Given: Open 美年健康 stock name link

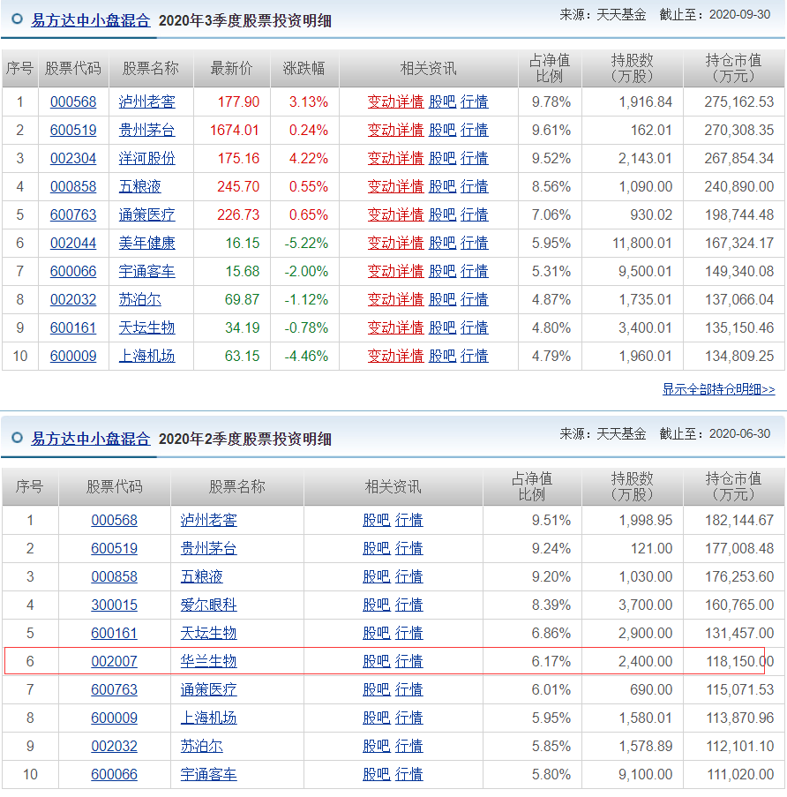Looking at the screenshot, I should [146, 243].
